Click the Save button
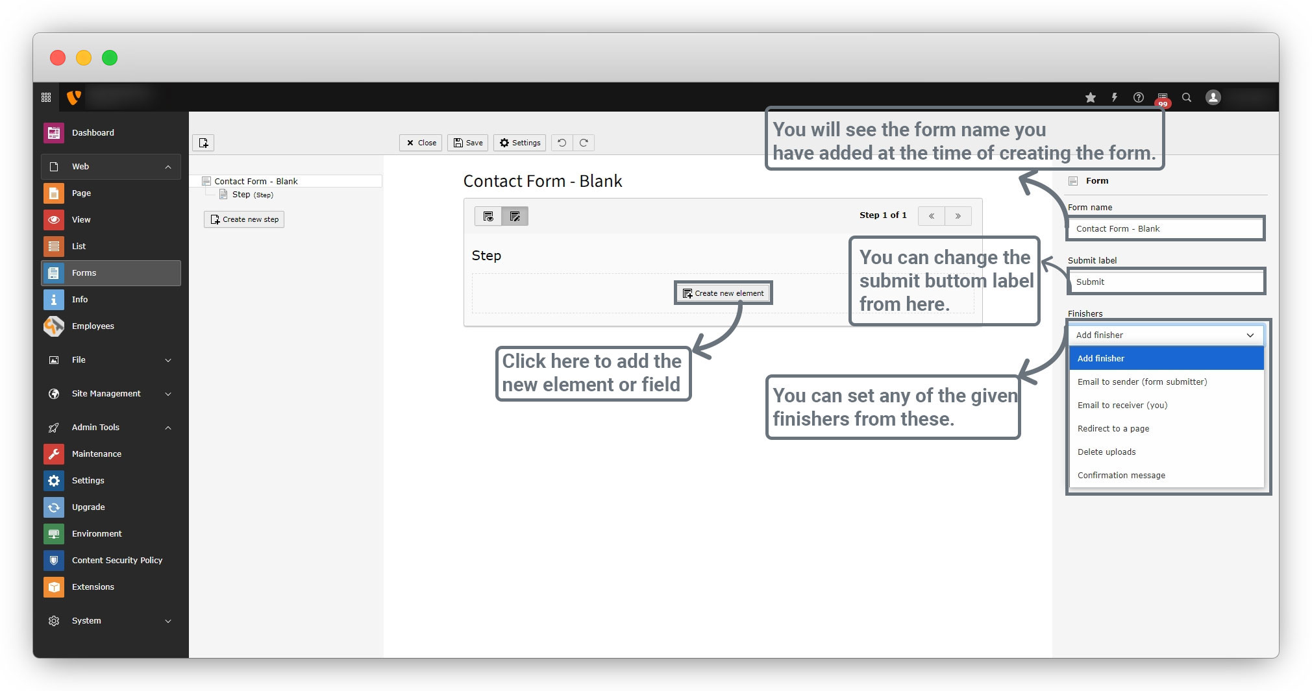1312x691 pixels. pyautogui.click(x=467, y=143)
